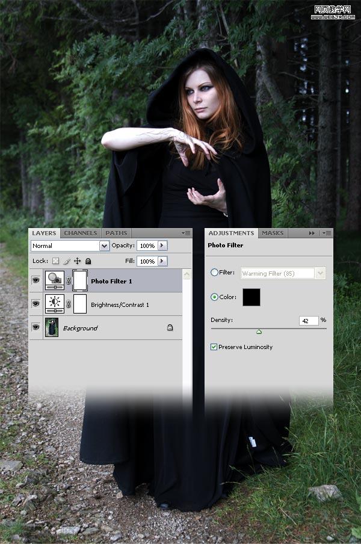Open the Fill slider arrow
This screenshot has width=361, height=544.
[162, 261]
